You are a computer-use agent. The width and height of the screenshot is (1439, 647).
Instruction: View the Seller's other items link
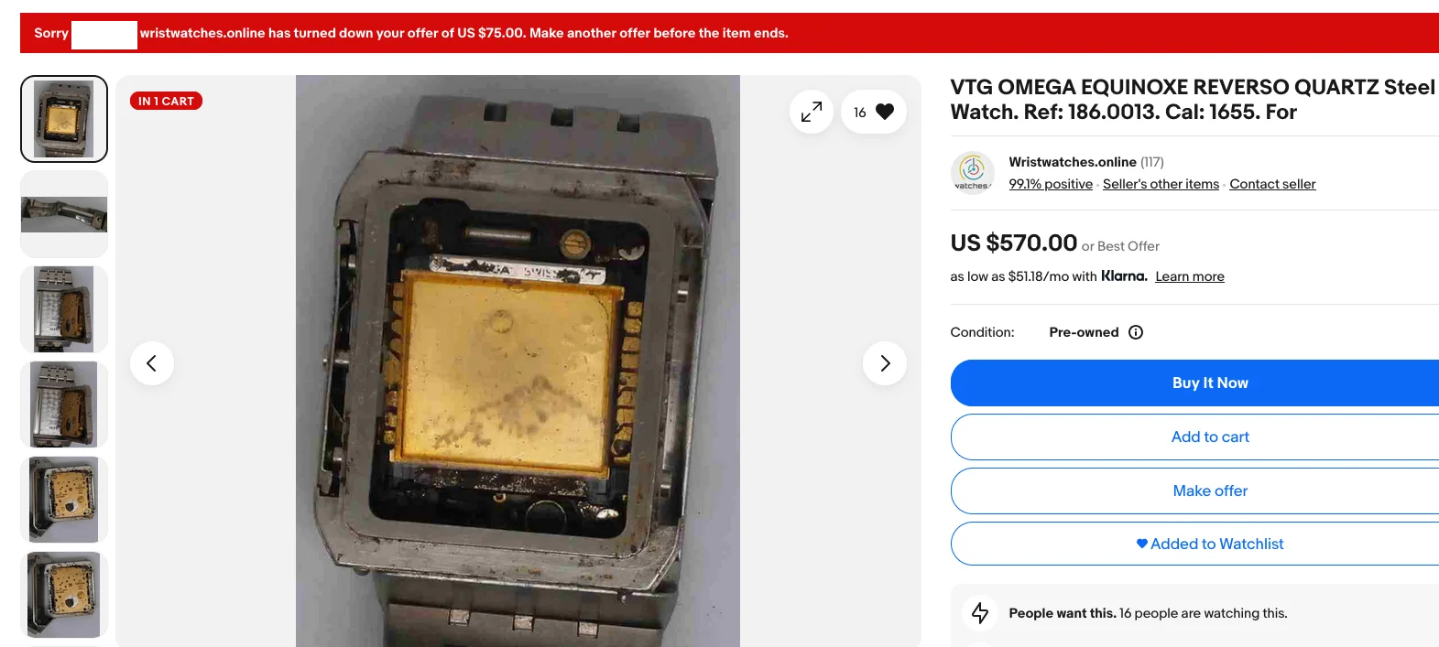click(1161, 184)
